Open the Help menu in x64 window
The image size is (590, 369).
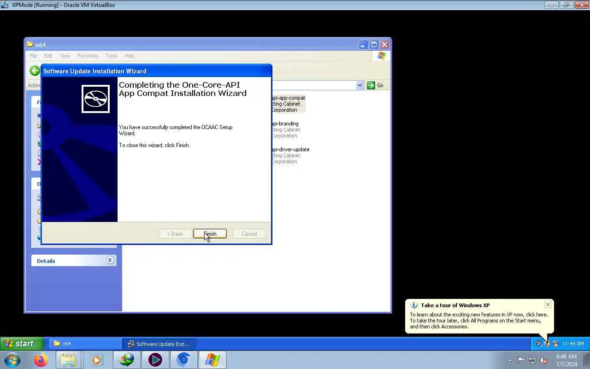coord(129,56)
